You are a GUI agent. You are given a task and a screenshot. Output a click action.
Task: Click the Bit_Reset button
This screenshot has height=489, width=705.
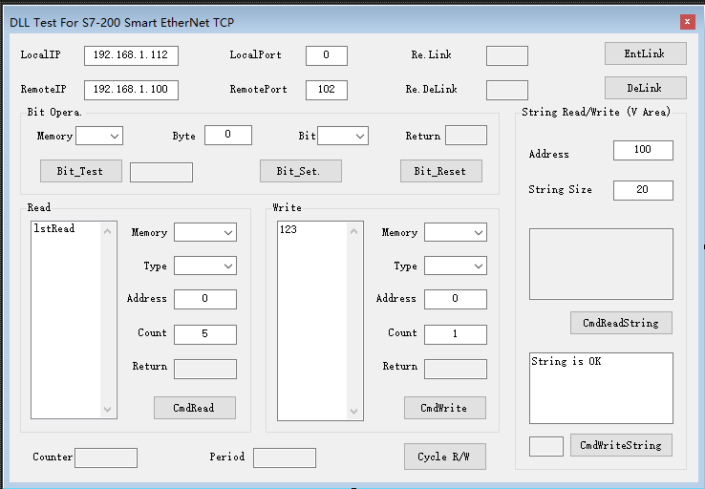tap(441, 171)
